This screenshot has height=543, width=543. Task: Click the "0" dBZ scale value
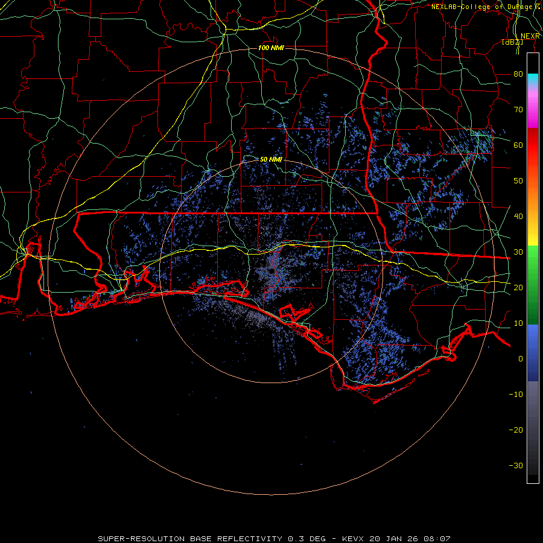(521, 359)
